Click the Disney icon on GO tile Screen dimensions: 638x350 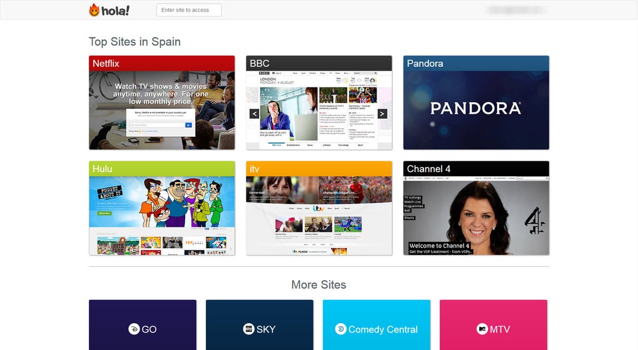pos(134,329)
